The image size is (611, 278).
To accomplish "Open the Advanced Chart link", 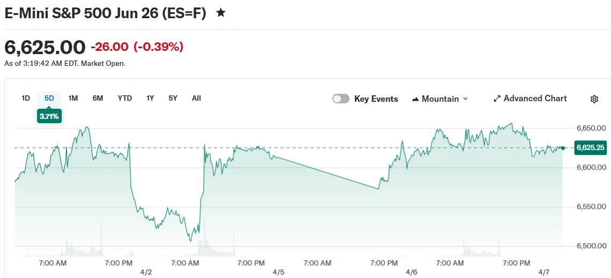I will pos(535,99).
